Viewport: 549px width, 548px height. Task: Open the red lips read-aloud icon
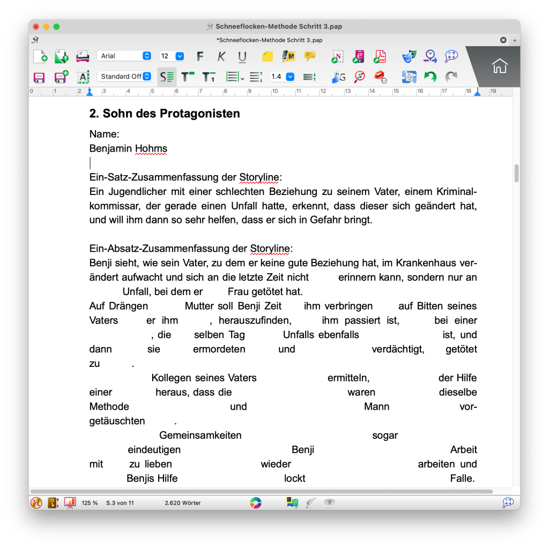(x=380, y=77)
